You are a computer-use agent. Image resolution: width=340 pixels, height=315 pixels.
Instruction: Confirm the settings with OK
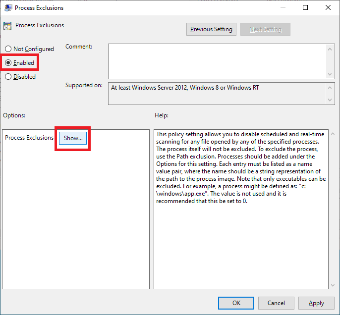tap(236, 303)
